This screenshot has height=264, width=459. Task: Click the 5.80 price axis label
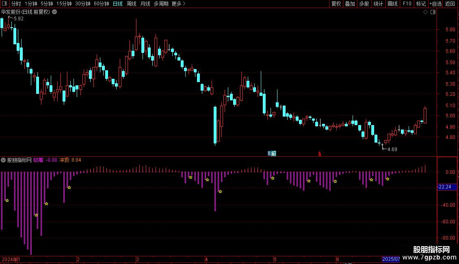tap(450, 30)
